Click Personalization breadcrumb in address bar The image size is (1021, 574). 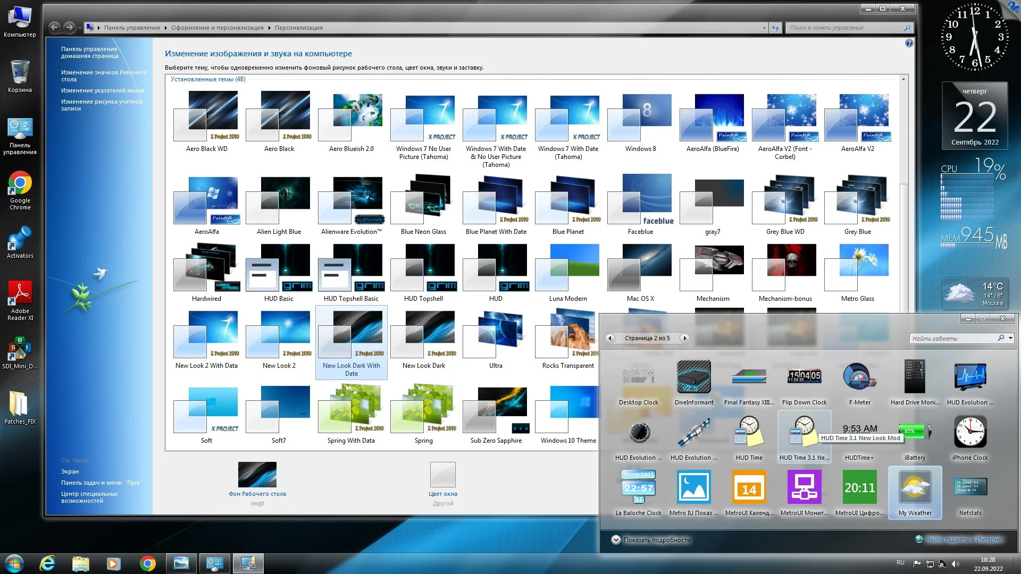coord(298,28)
